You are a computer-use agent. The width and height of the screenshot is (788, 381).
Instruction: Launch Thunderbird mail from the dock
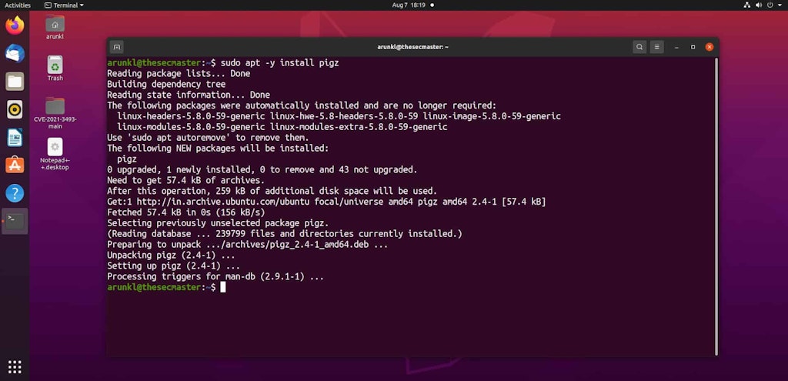point(15,53)
